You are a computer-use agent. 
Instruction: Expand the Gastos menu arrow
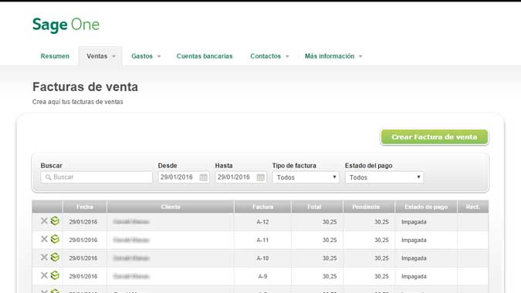(x=159, y=56)
